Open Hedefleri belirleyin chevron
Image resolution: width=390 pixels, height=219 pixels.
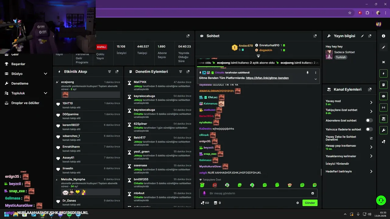[371, 172]
